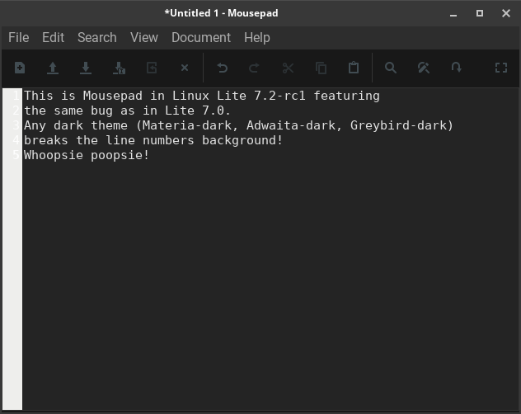Open the View menu
This screenshot has width=521, height=414.
(143, 37)
